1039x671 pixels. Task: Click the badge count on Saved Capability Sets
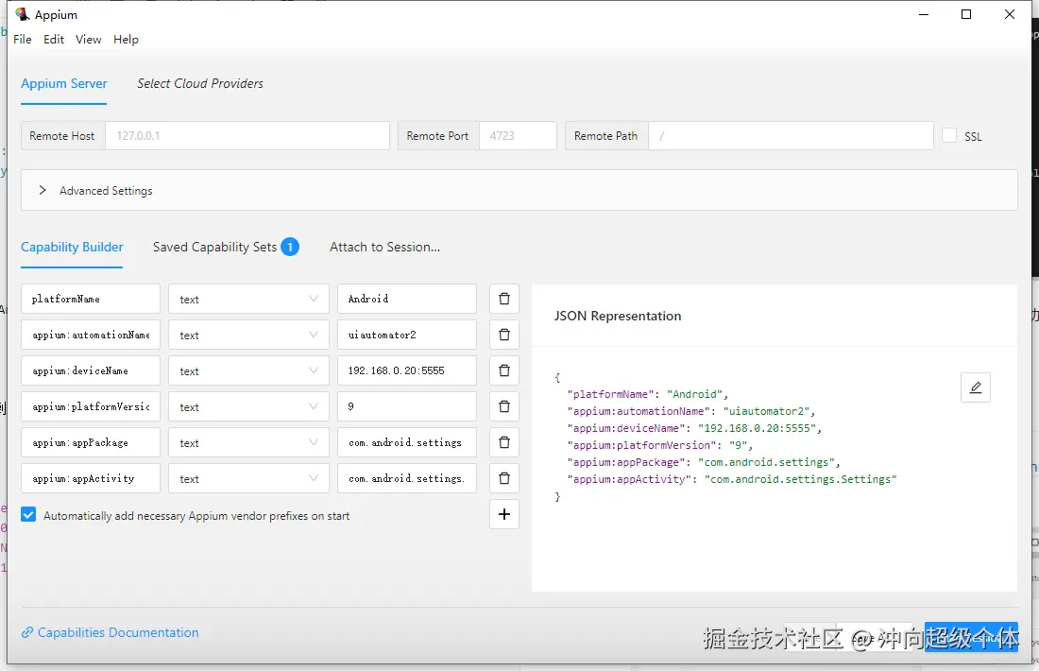(290, 247)
